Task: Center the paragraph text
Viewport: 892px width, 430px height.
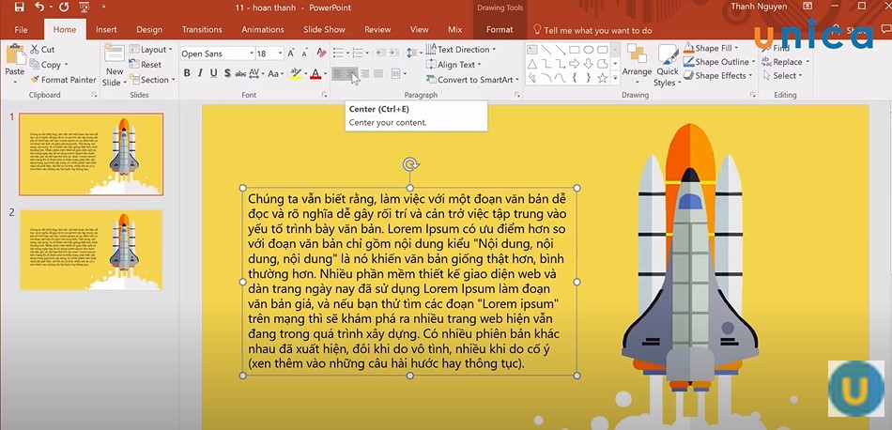Action: [351, 73]
